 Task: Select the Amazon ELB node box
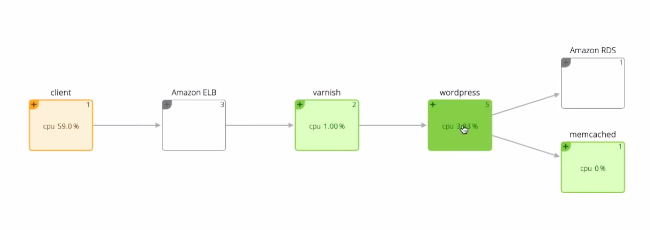click(194, 125)
